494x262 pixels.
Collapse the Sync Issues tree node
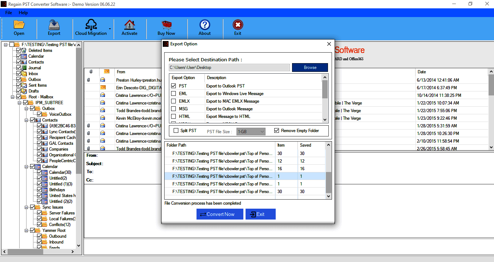[x=27, y=207]
